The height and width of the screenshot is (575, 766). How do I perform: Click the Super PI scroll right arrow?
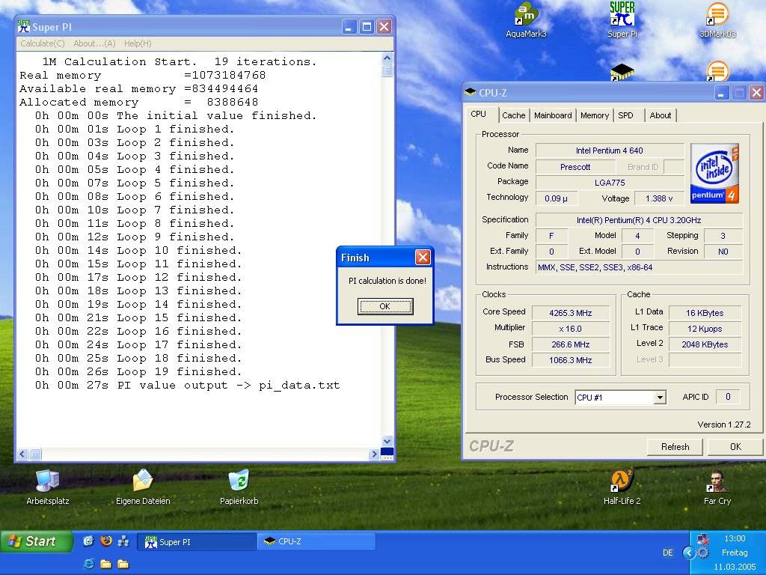[374, 454]
